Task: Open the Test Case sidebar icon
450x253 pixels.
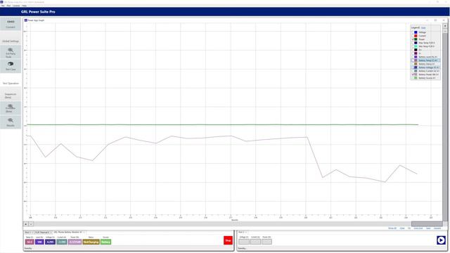Action: point(11,66)
